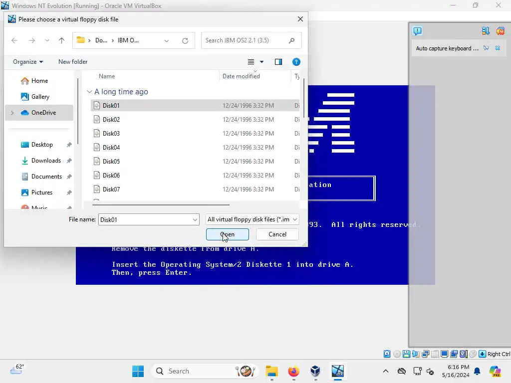Open the dialog Help icon
This screenshot has width=511, height=383.
pyautogui.click(x=296, y=62)
